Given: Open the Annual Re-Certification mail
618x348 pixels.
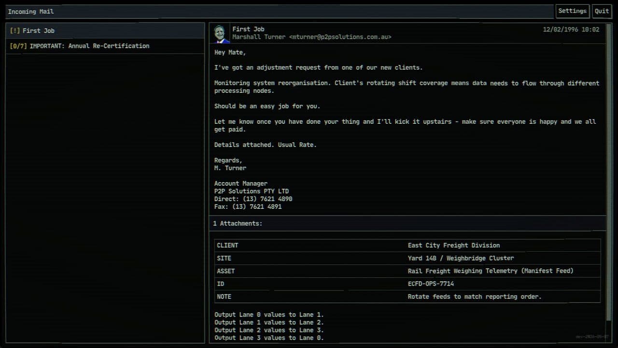Looking at the screenshot, I should 105,46.
